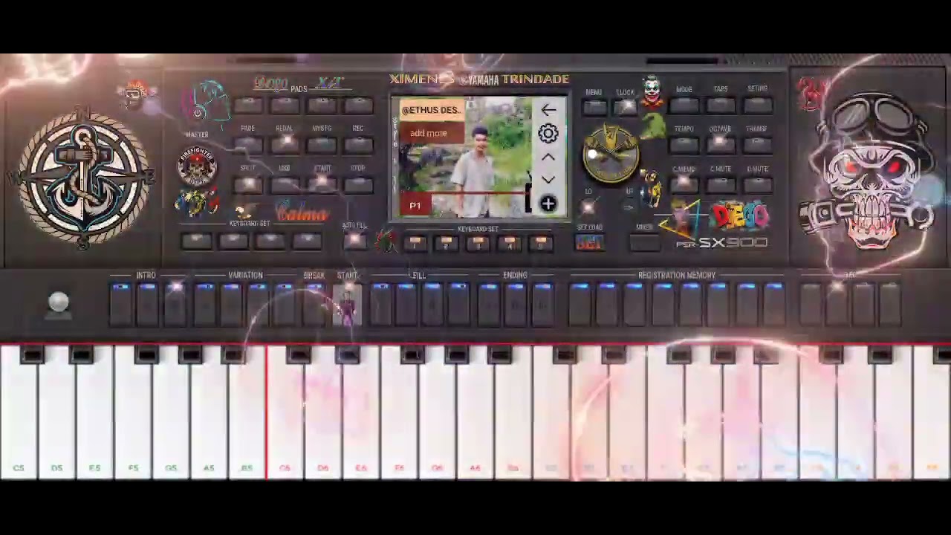Toggle the C.MUTE button
Screen dimensions: 951x535
[721, 184]
